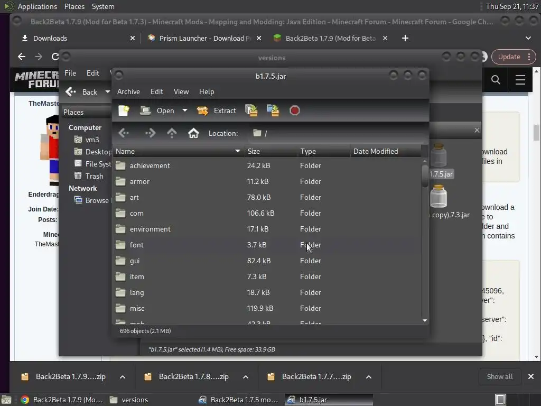Viewport: 541px width, 406px height.
Task: Go up one level in the archive
Action: (172, 133)
